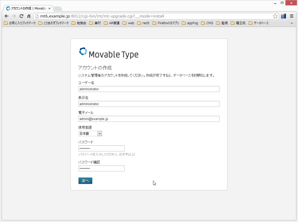This screenshot has width=298, height=222.
Task: Click the Google extension icon in the toolbar
Action: pyautogui.click(x=283, y=16)
